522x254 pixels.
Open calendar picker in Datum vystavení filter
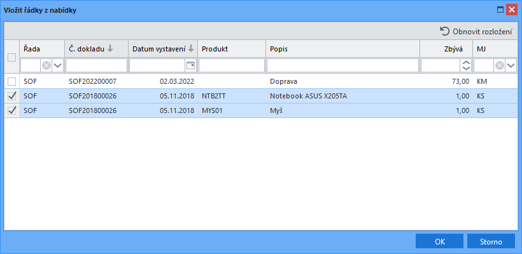click(x=190, y=65)
